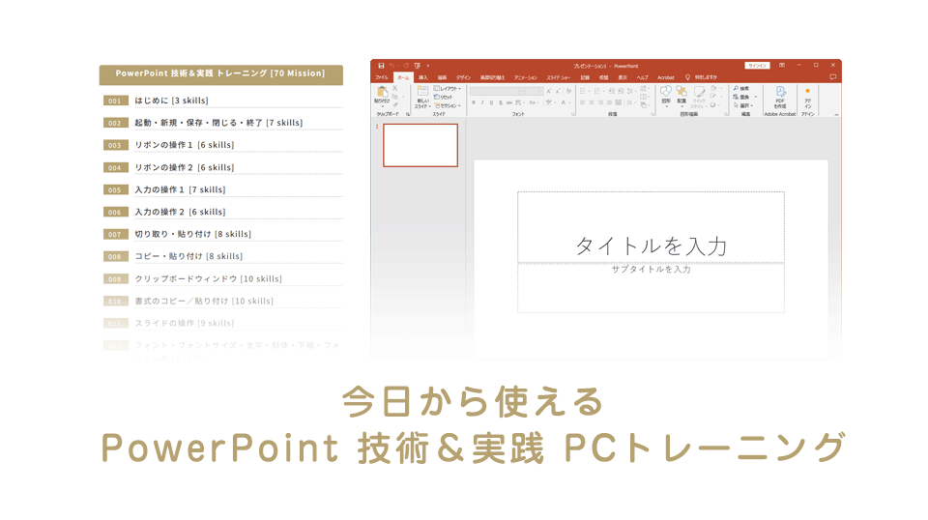Image resolution: width=928 pixels, height=520 pixels.
Task: Click the text highlight color button
Action: point(551,102)
